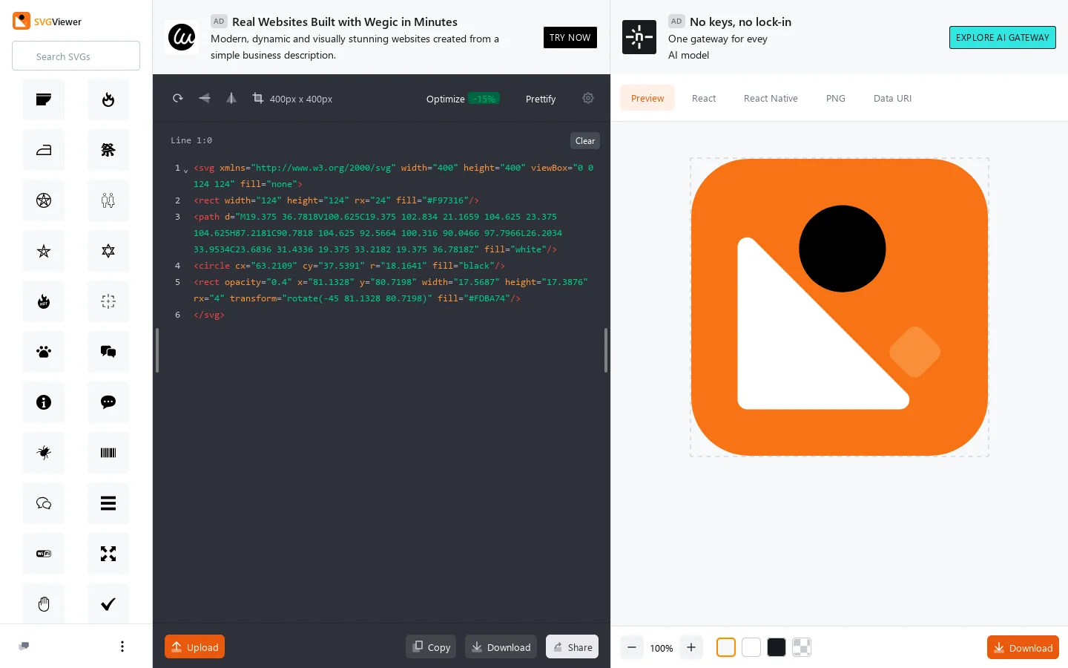Zoom in the preview with plus
Image resolution: width=1068 pixels, height=668 pixels.
click(x=691, y=647)
